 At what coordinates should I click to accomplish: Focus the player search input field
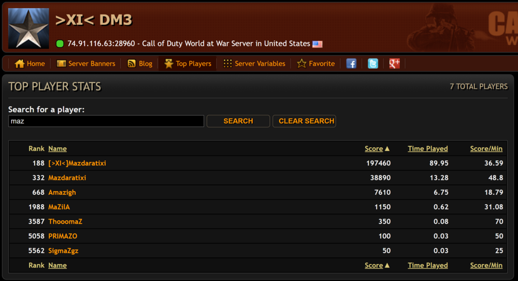(x=106, y=121)
